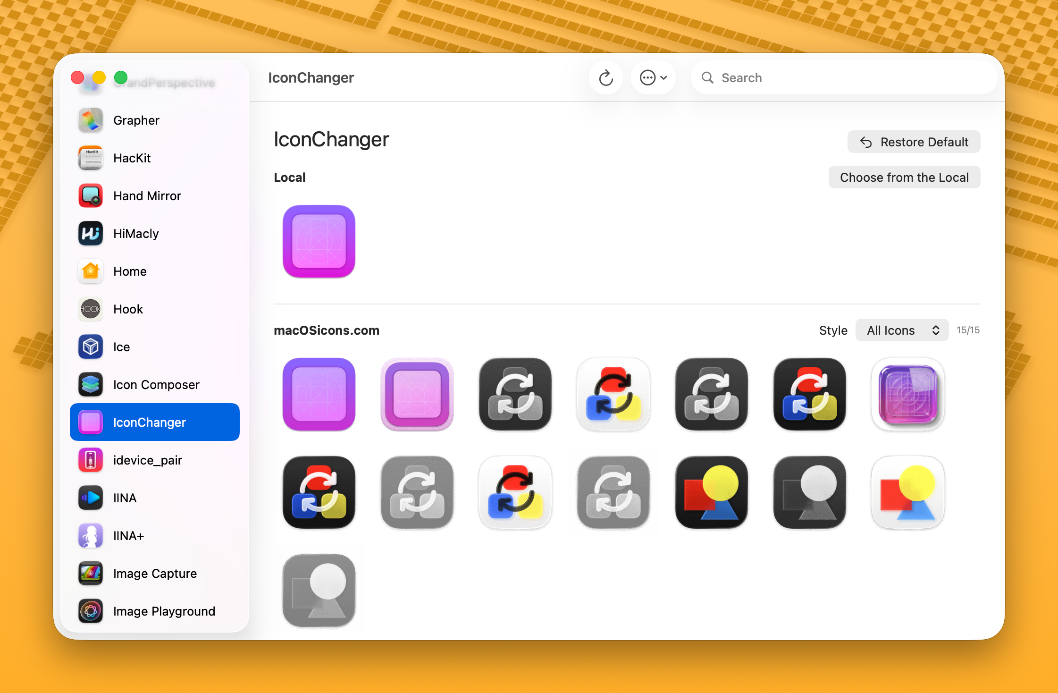Select the grayscale icon in the bottom row
This screenshot has height=693, width=1058.
319,591
